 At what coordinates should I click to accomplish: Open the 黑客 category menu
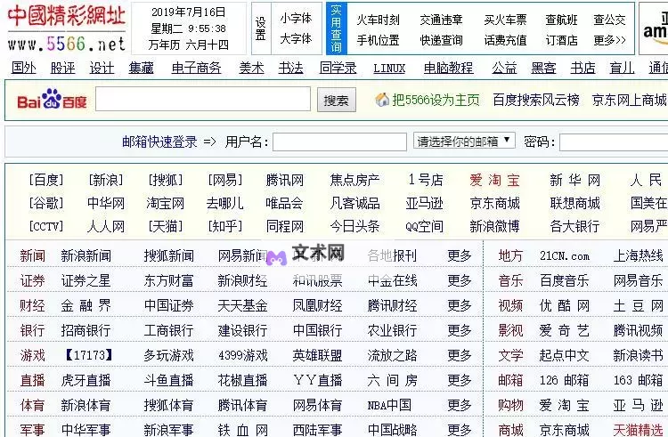tap(543, 68)
